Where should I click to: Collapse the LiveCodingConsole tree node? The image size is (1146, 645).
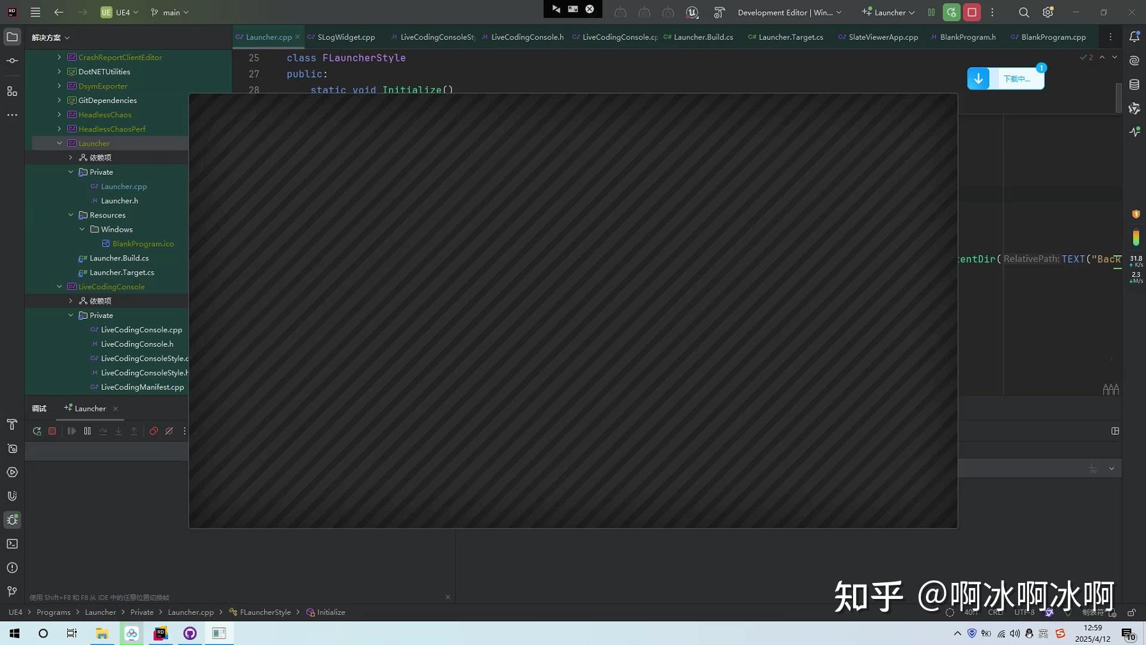pos(59,286)
